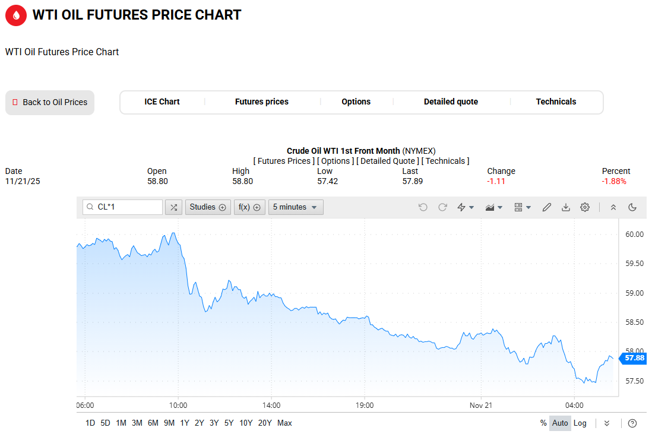Open the lightning events dropdown
Screen dimensions: 652x434
point(466,207)
